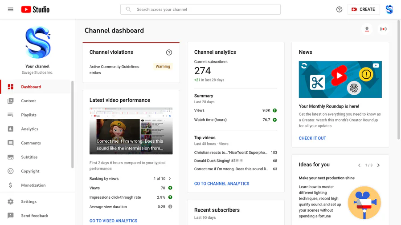Image resolution: width=401 pixels, height=225 pixels.
Task: Expand Ranking by views chevron
Action: tap(170, 179)
